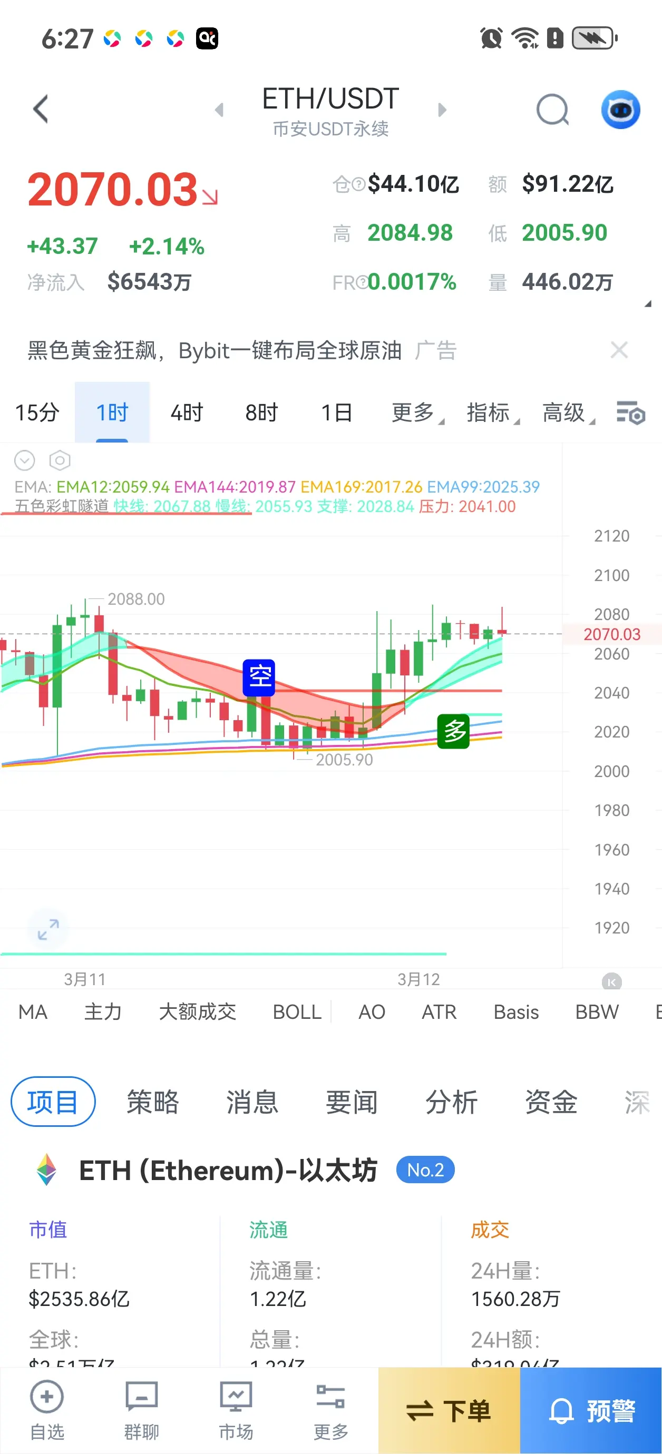
Task: Switch to next trading pair arrow
Action: (x=442, y=110)
